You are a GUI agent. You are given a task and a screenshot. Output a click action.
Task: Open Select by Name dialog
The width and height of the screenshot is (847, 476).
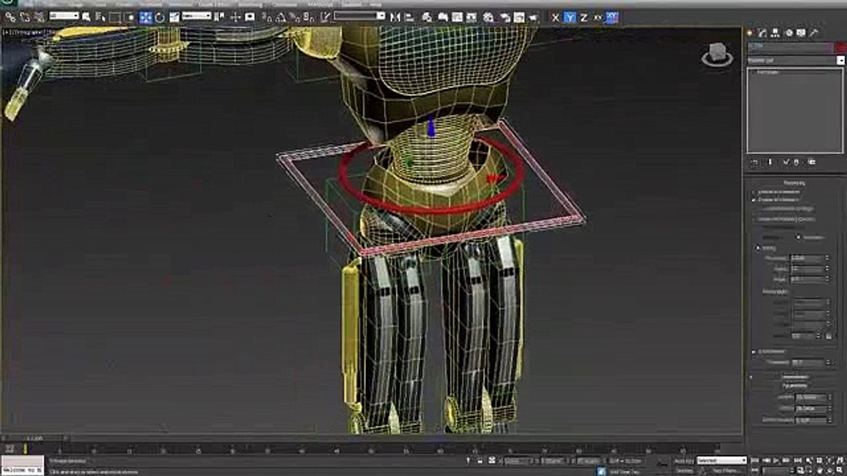[100, 17]
